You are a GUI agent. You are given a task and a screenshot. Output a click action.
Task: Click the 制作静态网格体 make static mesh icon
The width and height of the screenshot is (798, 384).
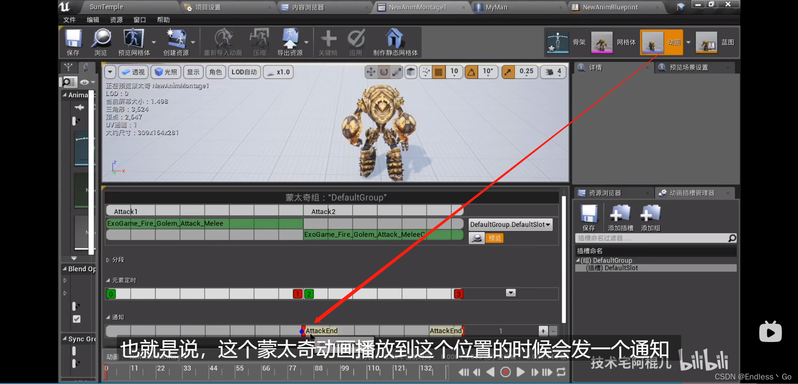pyautogui.click(x=395, y=42)
